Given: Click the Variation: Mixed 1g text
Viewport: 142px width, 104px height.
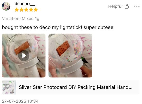Looking at the screenshot, I should [21, 19].
